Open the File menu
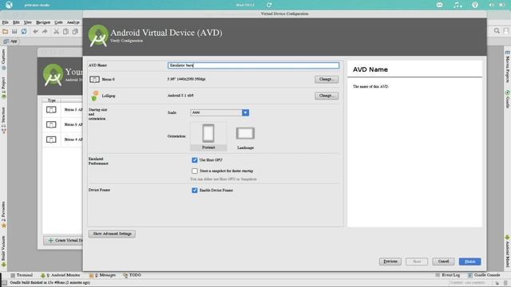Screen dimensions: 511x287 [6, 22]
